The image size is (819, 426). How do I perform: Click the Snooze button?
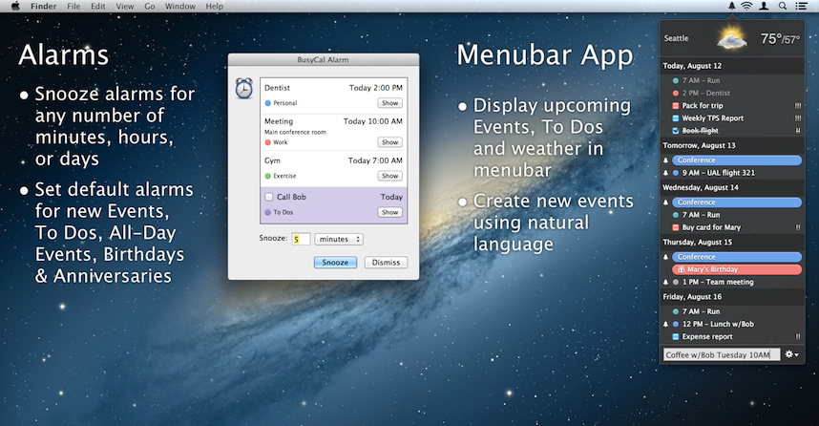(x=335, y=263)
